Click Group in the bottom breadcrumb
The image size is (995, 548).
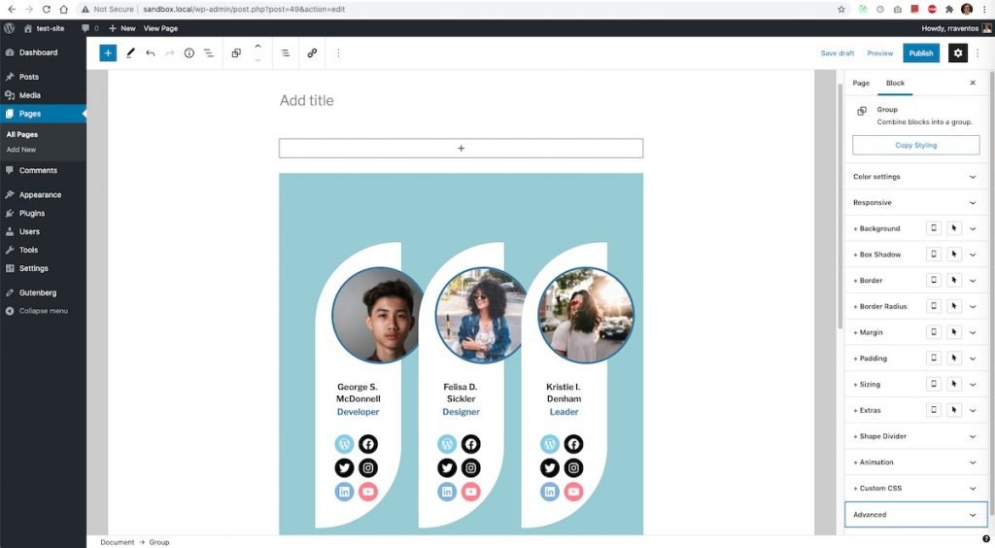(x=158, y=542)
